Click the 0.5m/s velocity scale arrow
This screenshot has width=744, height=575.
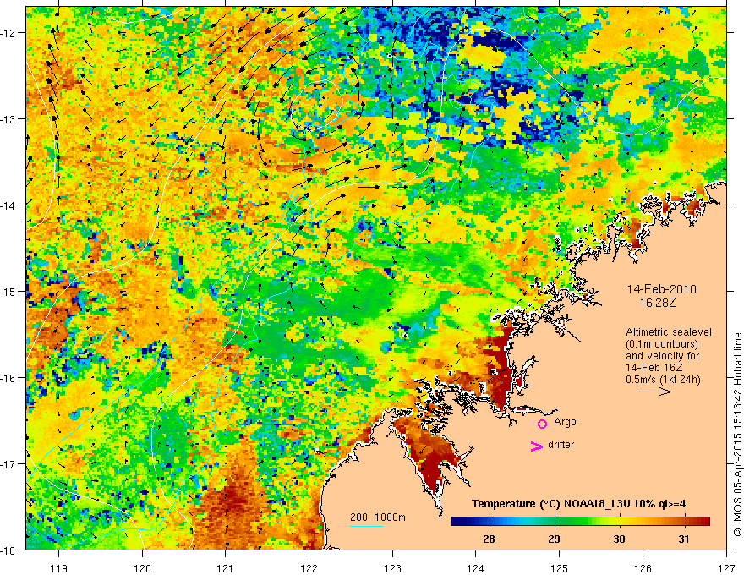[654, 392]
